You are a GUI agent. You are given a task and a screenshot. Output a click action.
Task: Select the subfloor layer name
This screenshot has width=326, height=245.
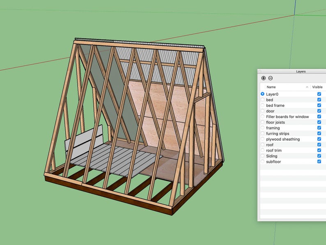tap(273, 162)
